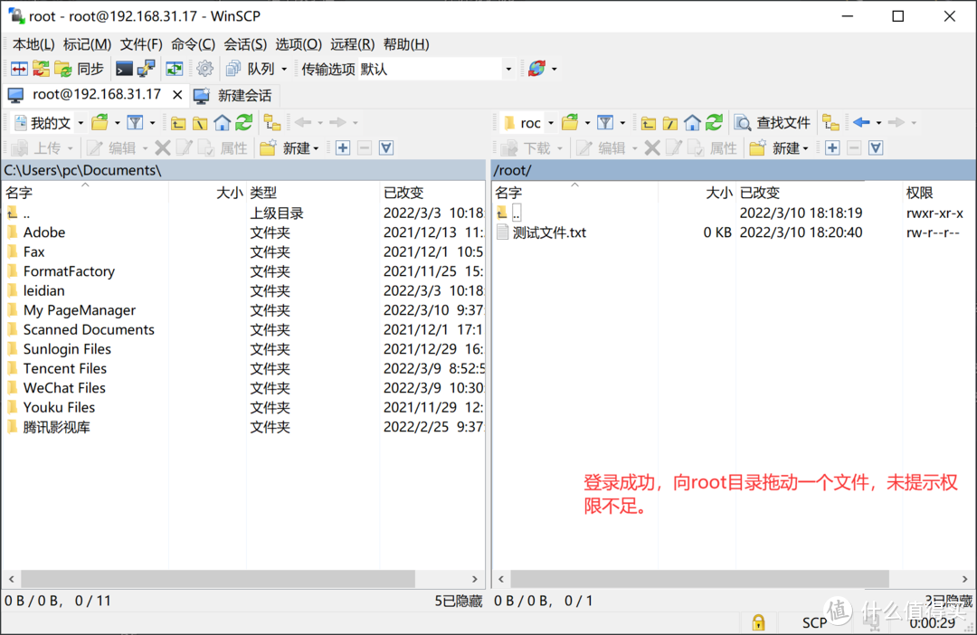977x635 pixels.
Task: Click the compare directories icon in main toolbar
Action: tap(19, 69)
